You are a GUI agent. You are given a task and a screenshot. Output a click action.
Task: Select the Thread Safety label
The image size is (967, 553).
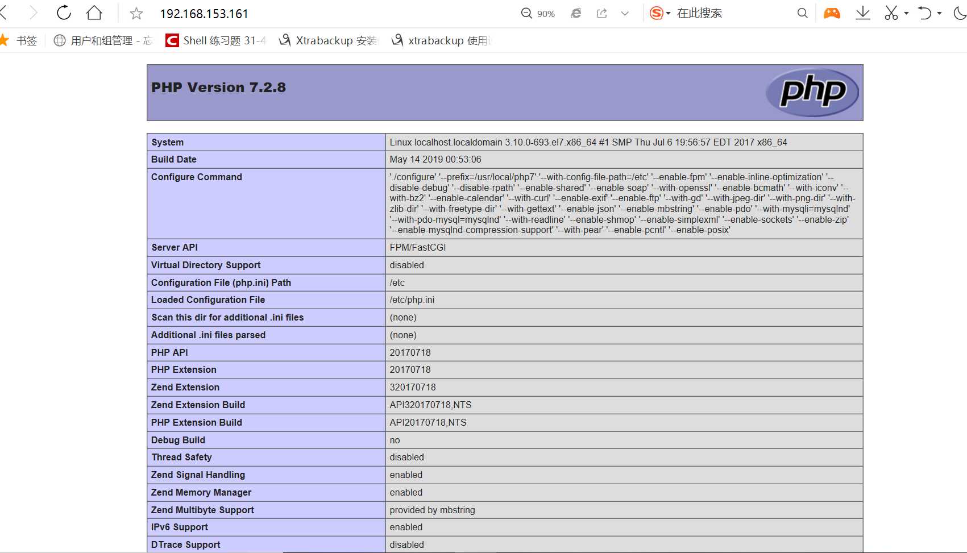point(181,457)
